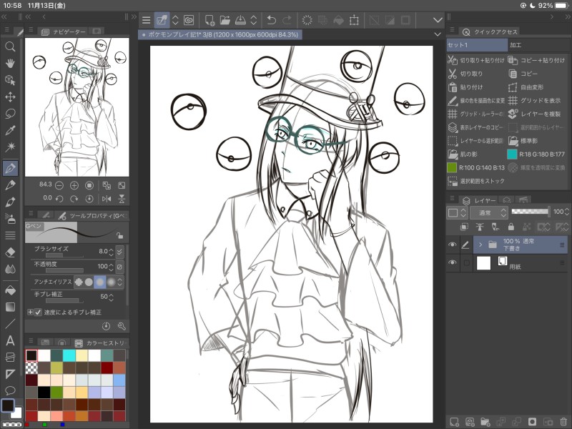Open the layer color dropdown

[x=457, y=212]
